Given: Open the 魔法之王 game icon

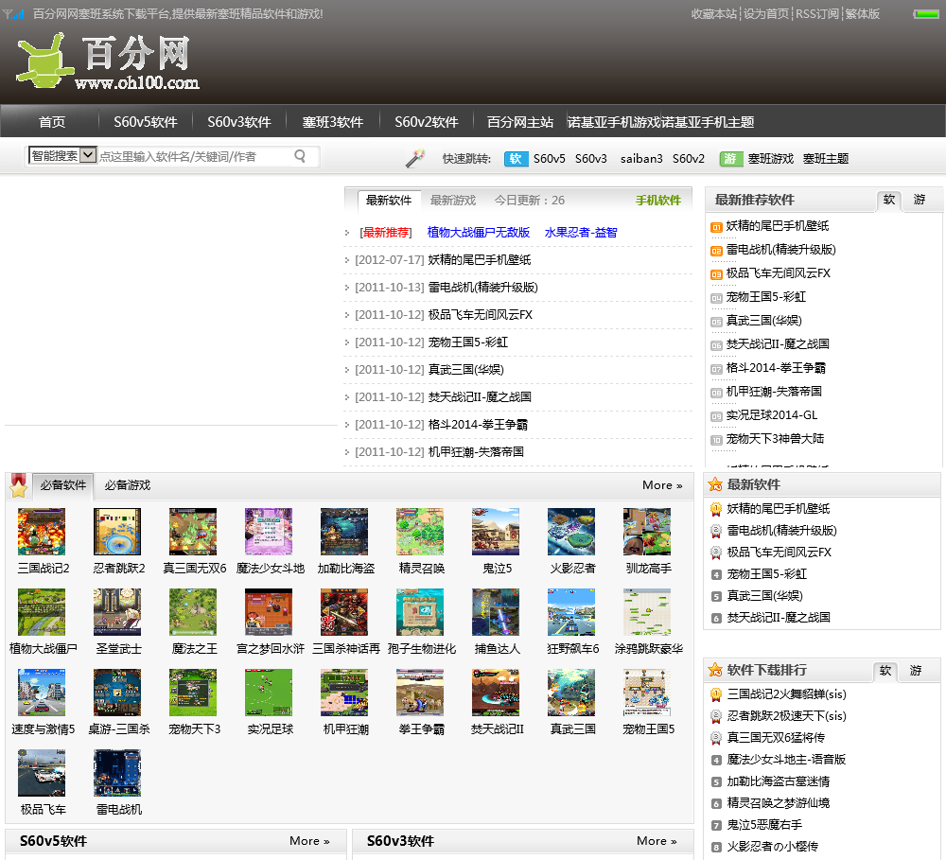Looking at the screenshot, I should 193,612.
